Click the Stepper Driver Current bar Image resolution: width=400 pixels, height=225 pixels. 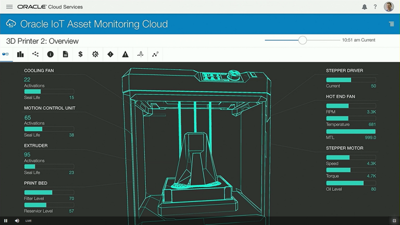pos(351,80)
